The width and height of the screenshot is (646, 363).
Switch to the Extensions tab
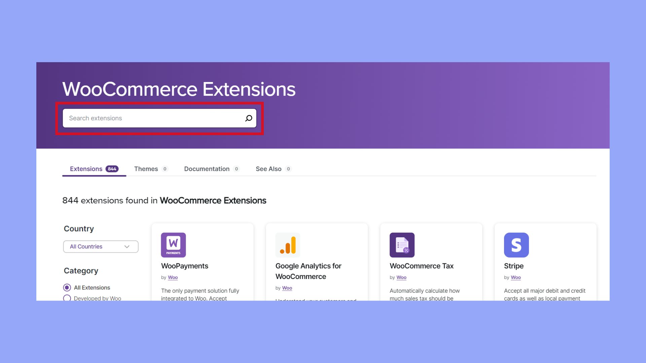(94, 169)
